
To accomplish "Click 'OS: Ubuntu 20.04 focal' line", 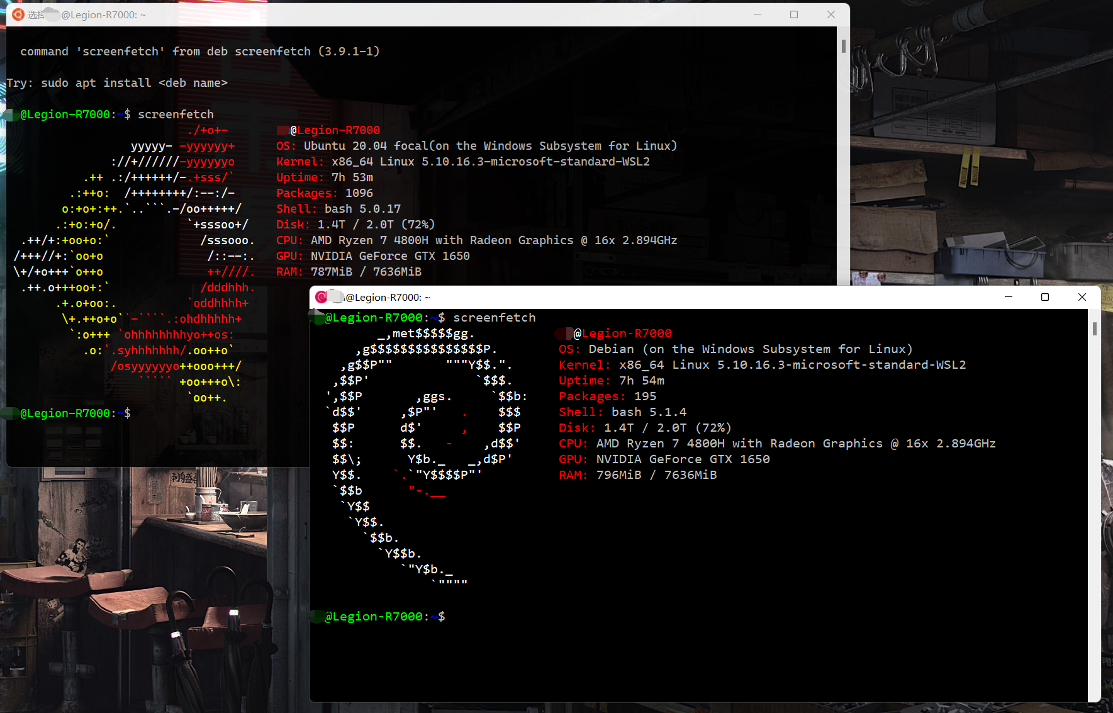I will pos(476,145).
